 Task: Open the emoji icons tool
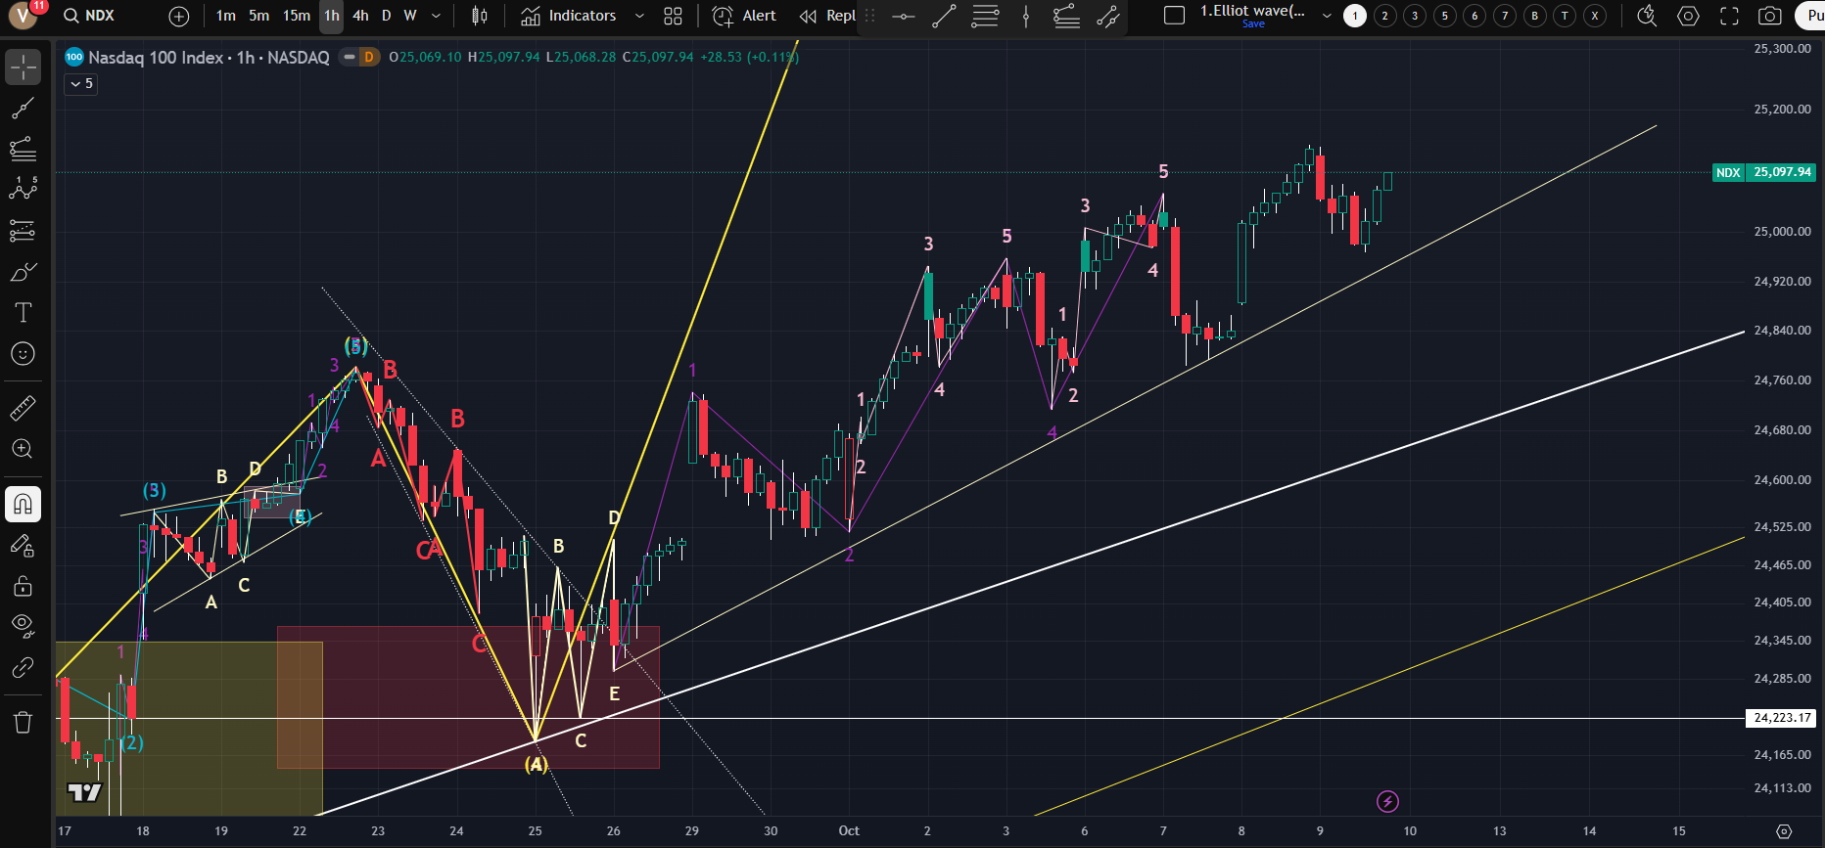point(23,354)
